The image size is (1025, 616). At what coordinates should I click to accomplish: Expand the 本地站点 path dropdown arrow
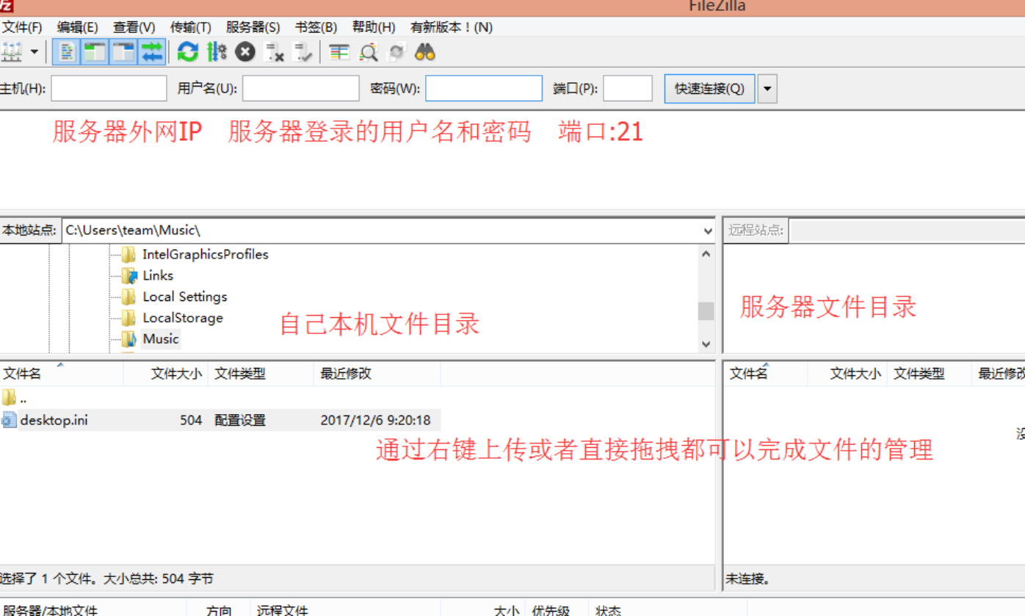point(708,231)
